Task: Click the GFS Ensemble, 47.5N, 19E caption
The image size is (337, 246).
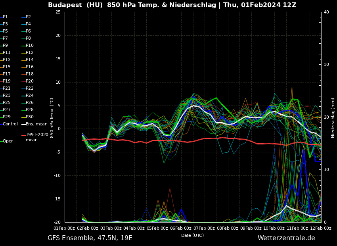Action: click(90, 238)
